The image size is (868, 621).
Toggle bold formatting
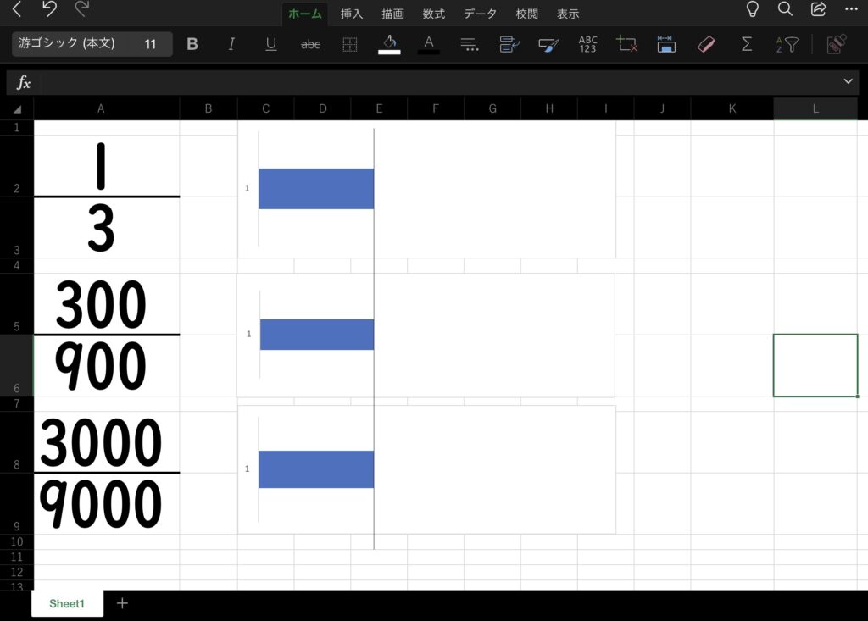(192, 44)
